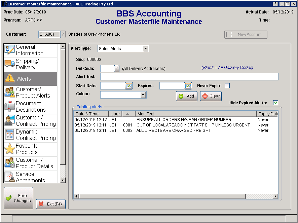This screenshot has width=298, height=223.
Task: Click the Add button for new alert
Action: tap(186, 96)
